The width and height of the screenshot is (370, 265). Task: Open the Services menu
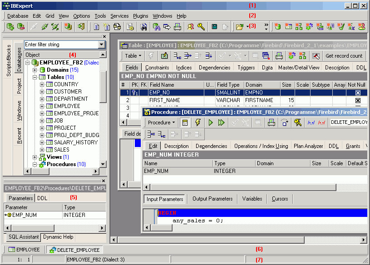[119, 16]
